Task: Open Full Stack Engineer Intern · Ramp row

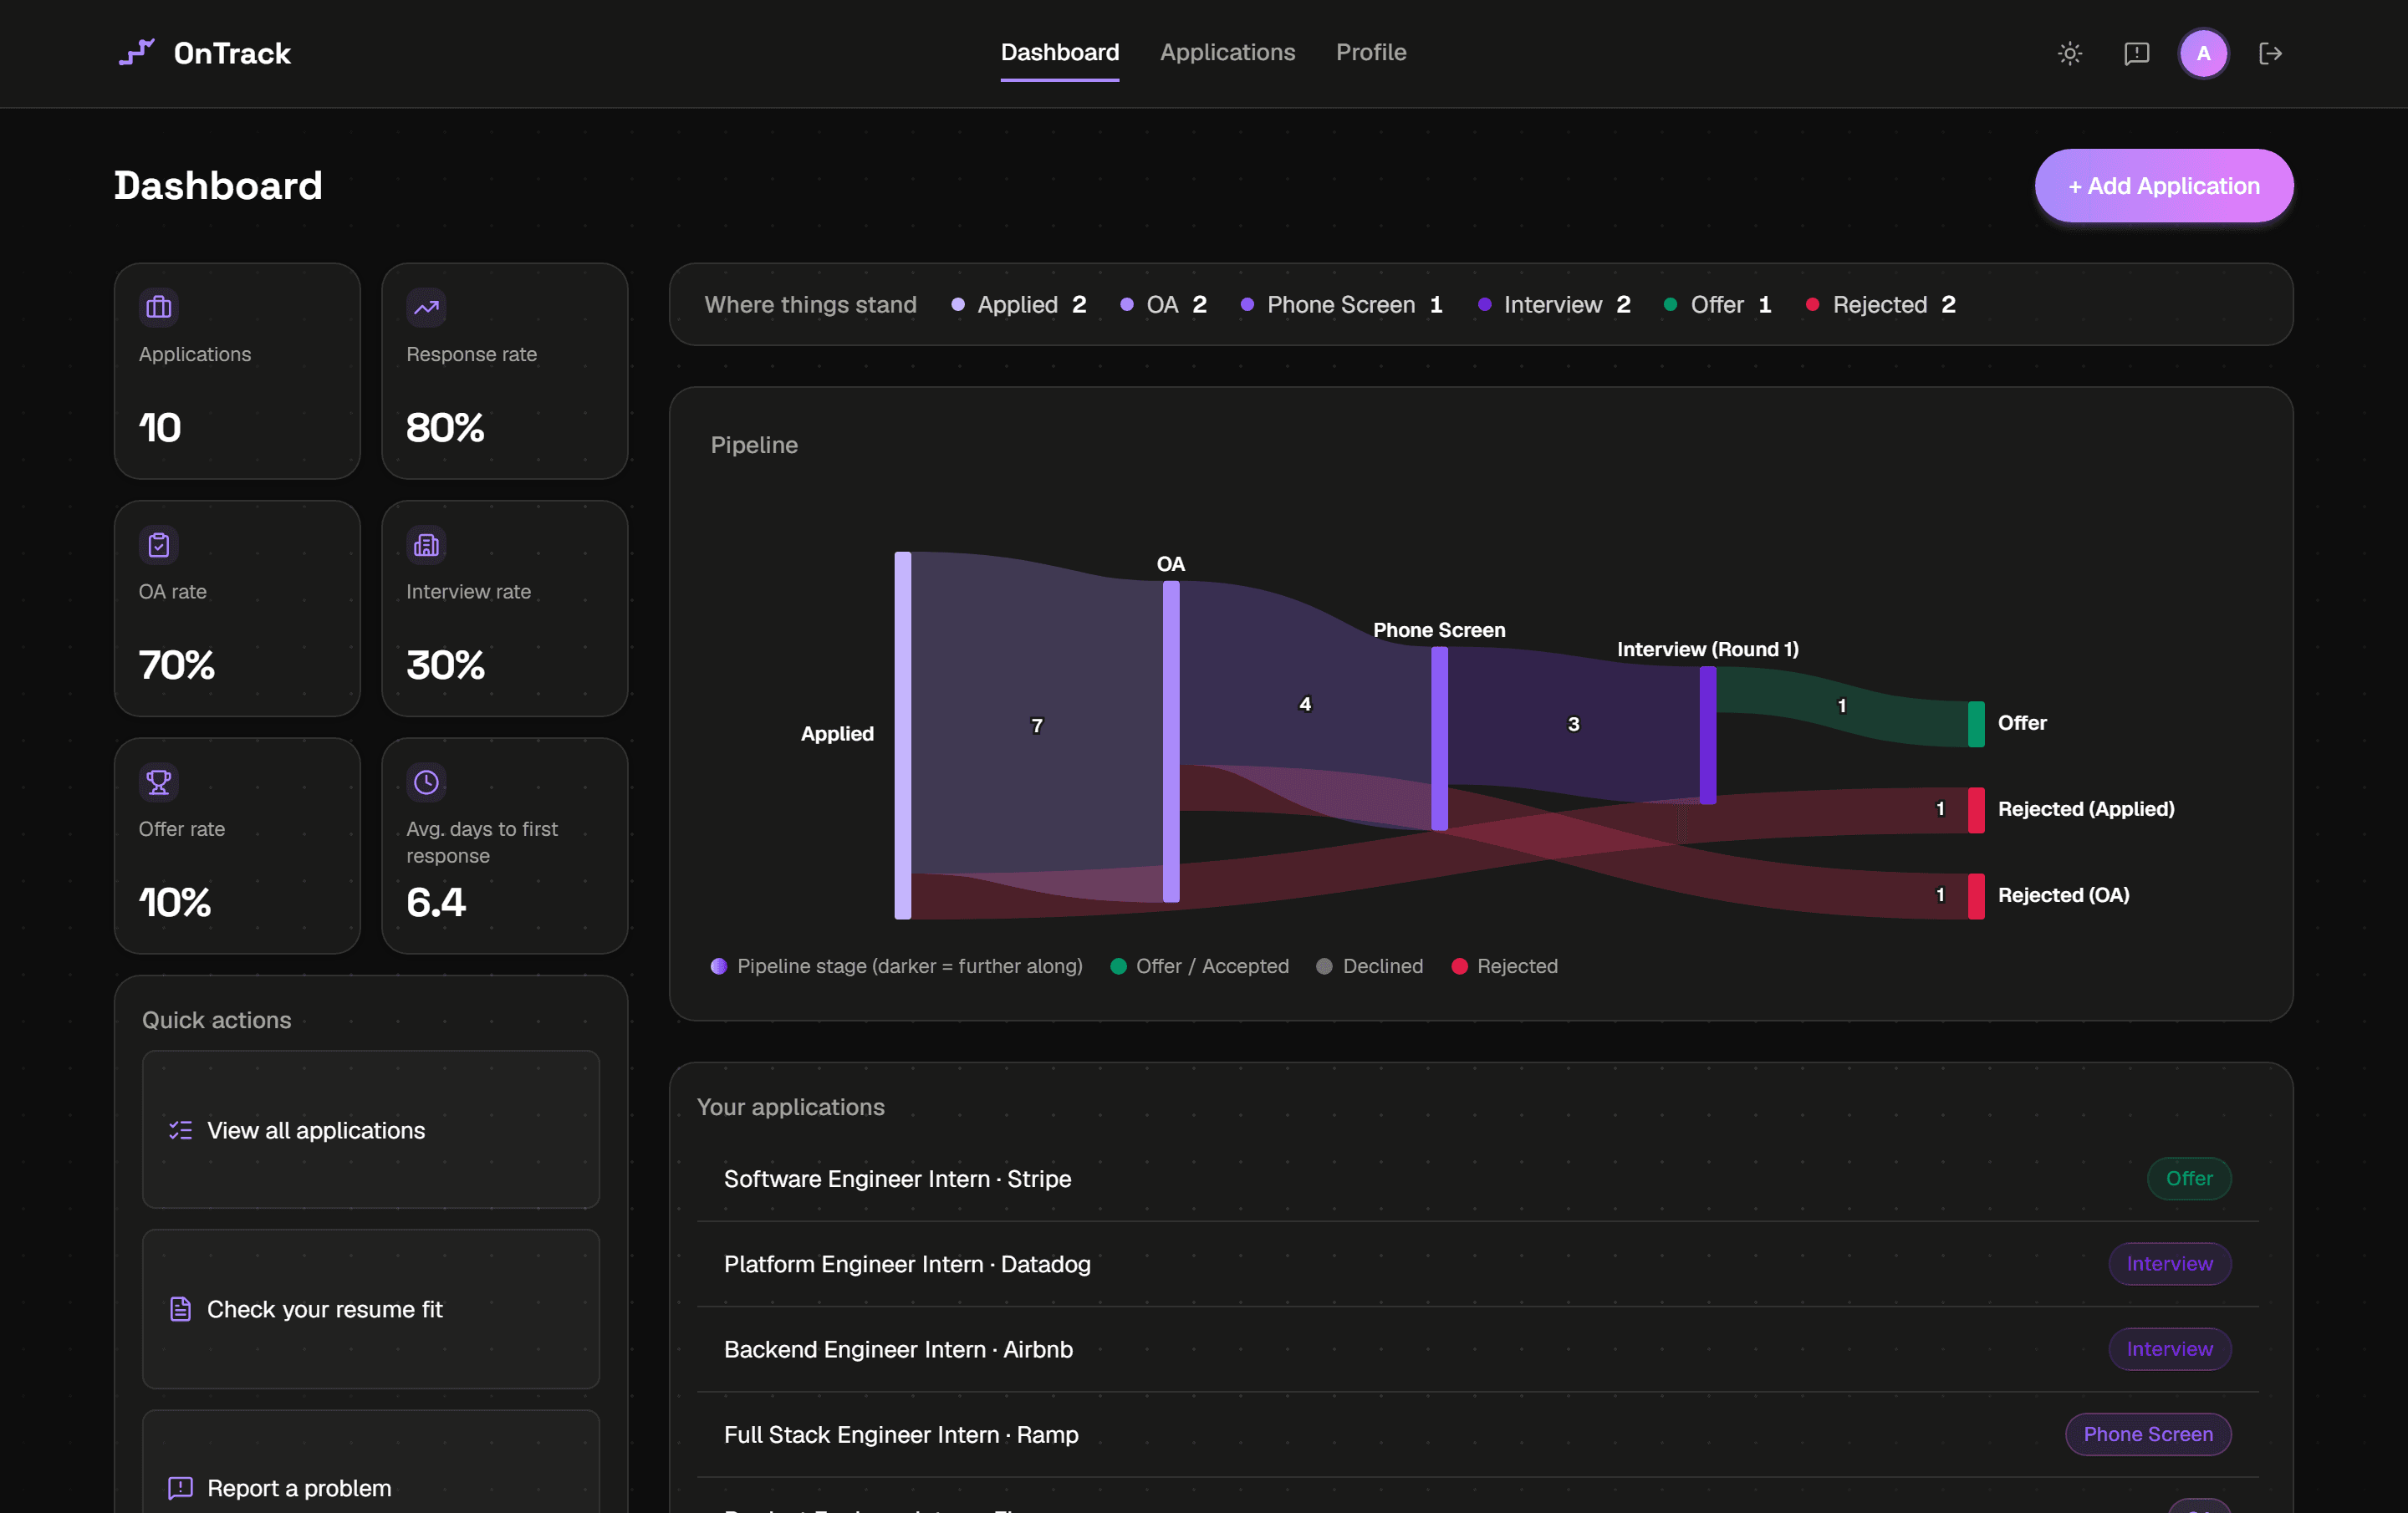Action: tap(1477, 1434)
